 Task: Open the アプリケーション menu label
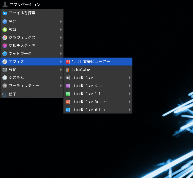(x=25, y=4)
